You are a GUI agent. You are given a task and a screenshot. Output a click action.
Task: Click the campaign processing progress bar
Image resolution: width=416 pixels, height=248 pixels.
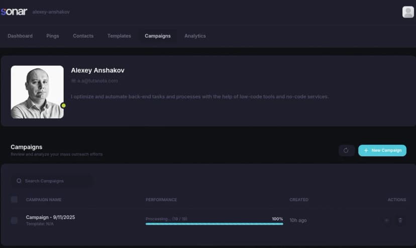click(214, 224)
